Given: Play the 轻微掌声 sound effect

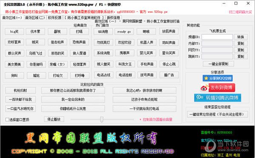Looking at the screenshot, I should [x=80, y=64].
